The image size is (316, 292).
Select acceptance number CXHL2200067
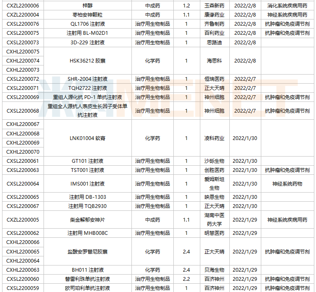click(23, 124)
